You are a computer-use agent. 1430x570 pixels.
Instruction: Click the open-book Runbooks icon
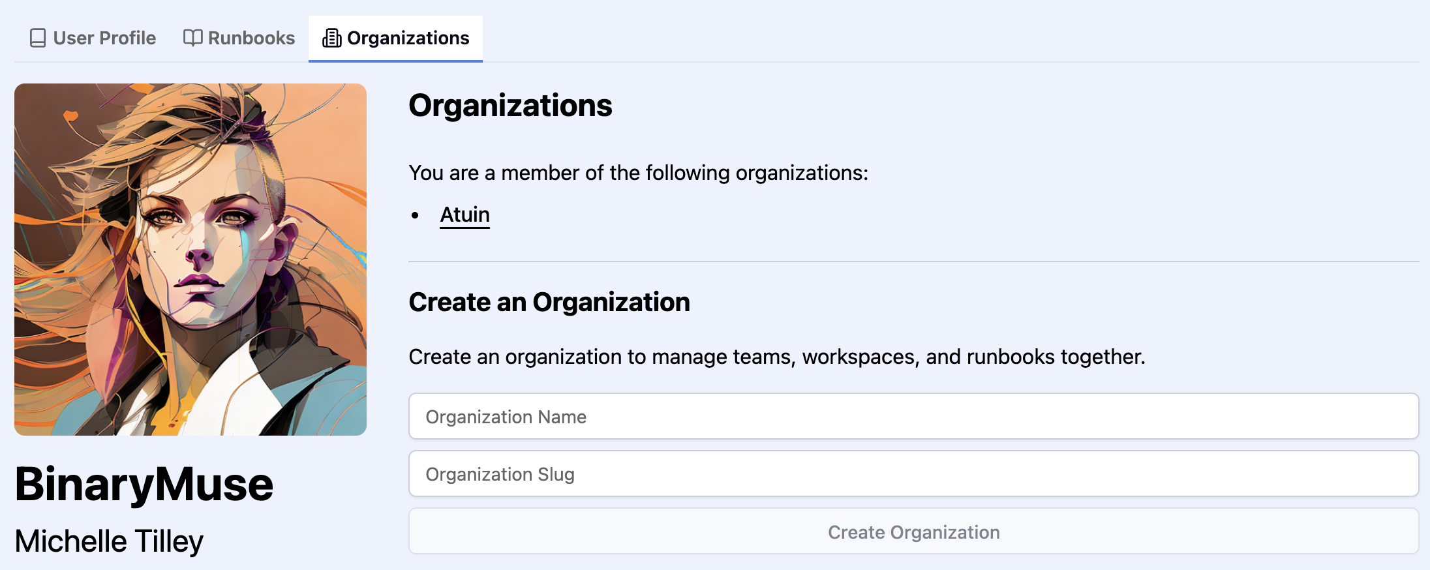pos(192,38)
